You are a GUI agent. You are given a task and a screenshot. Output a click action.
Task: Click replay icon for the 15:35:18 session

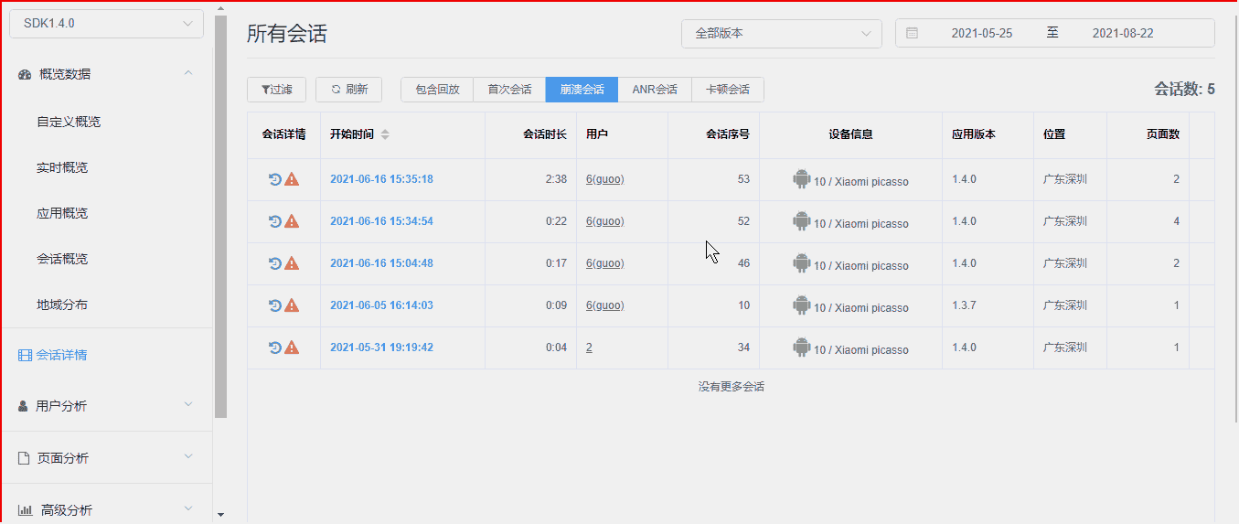(274, 179)
